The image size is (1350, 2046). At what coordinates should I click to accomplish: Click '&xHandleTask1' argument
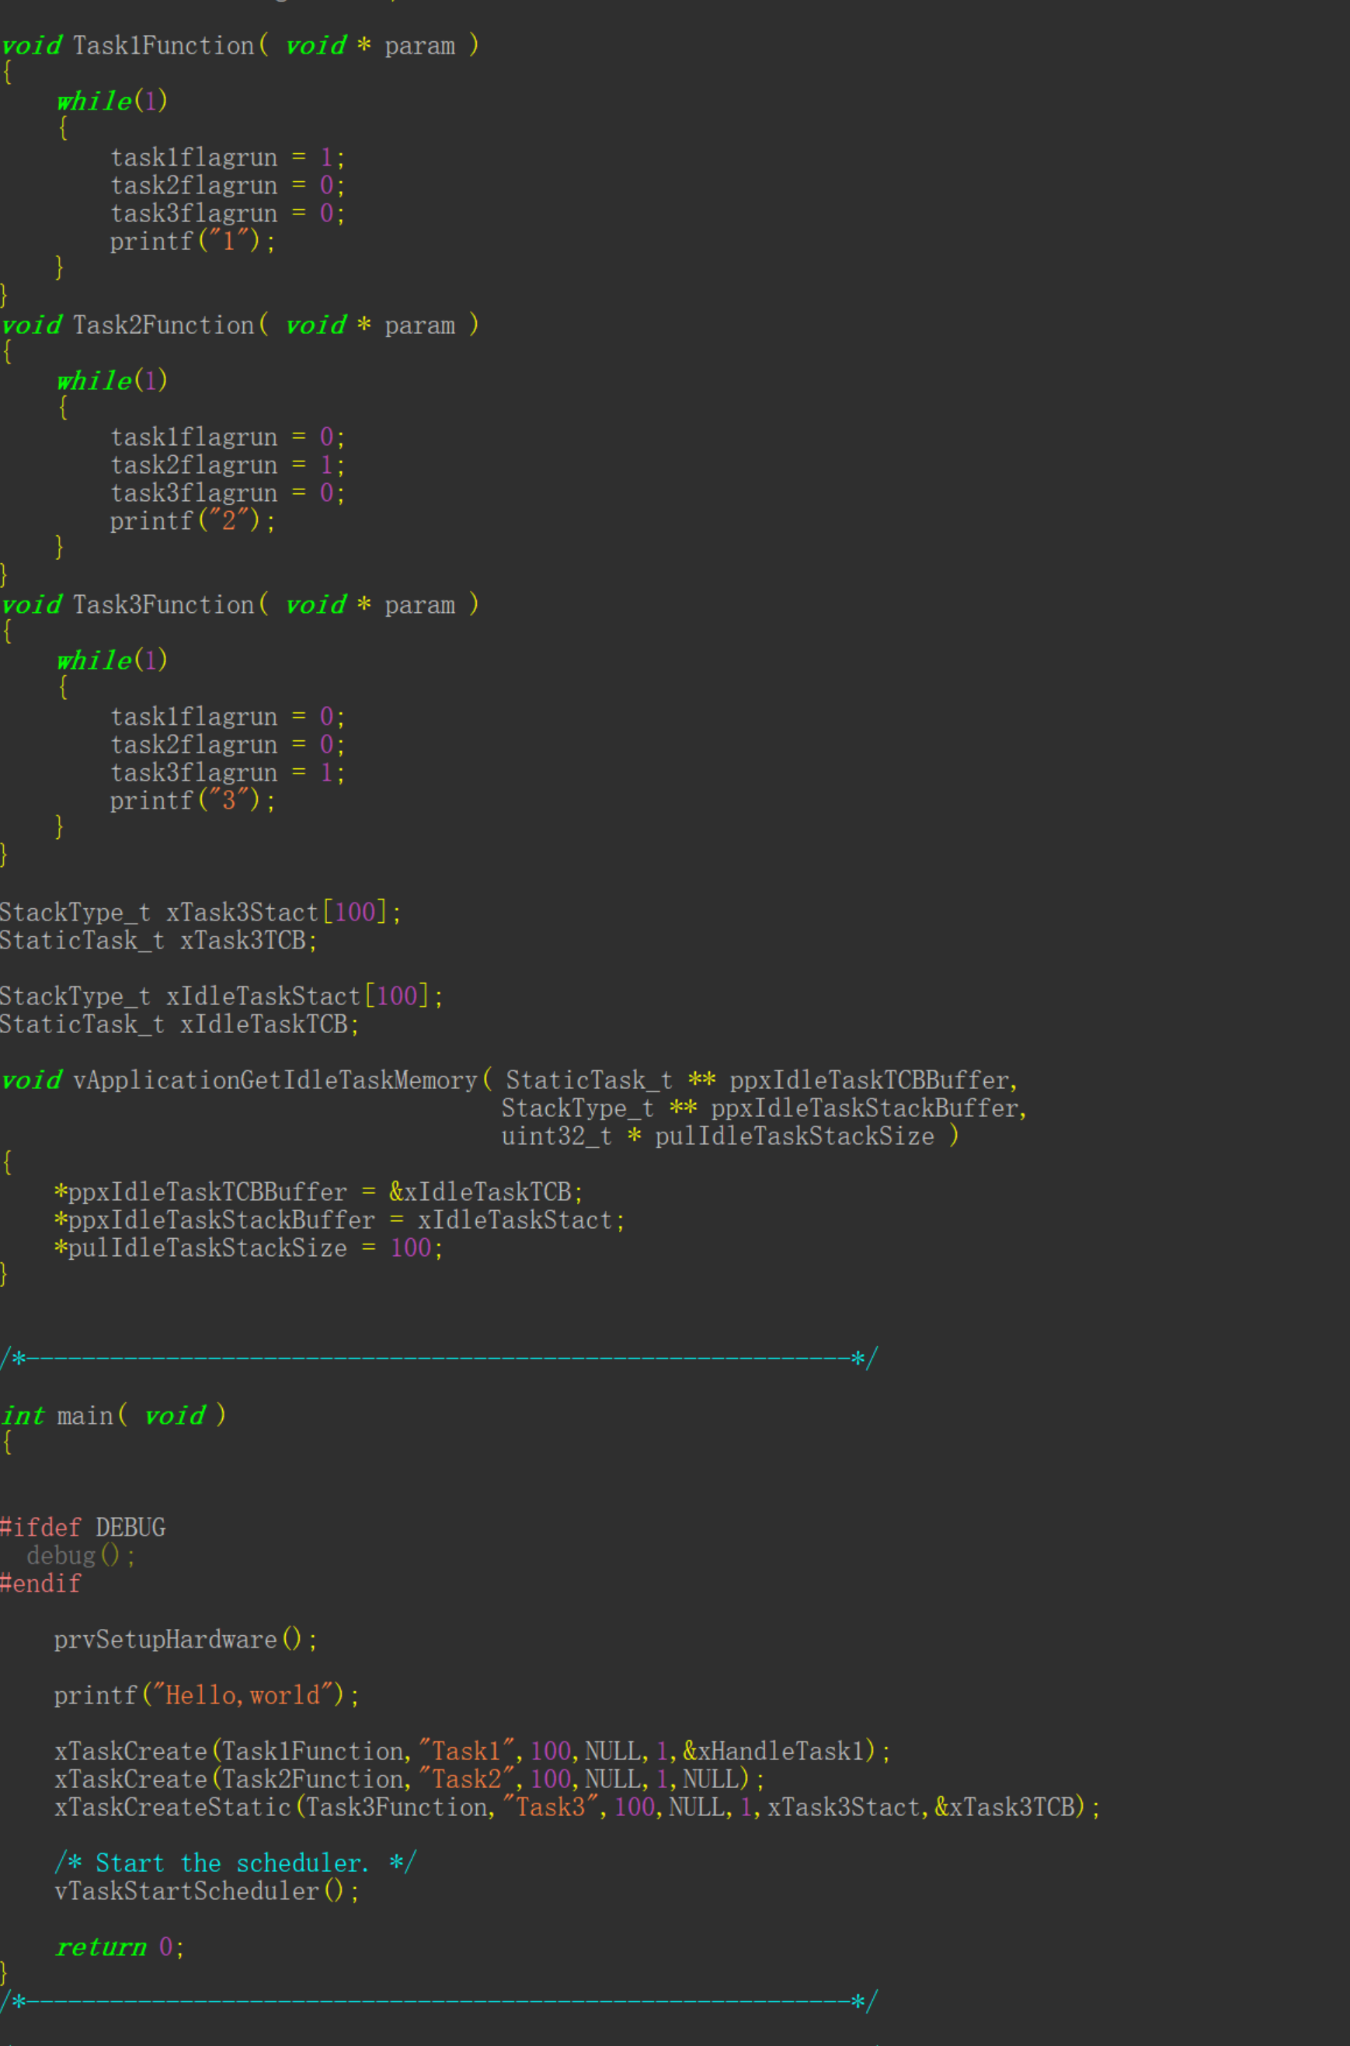(x=773, y=1752)
